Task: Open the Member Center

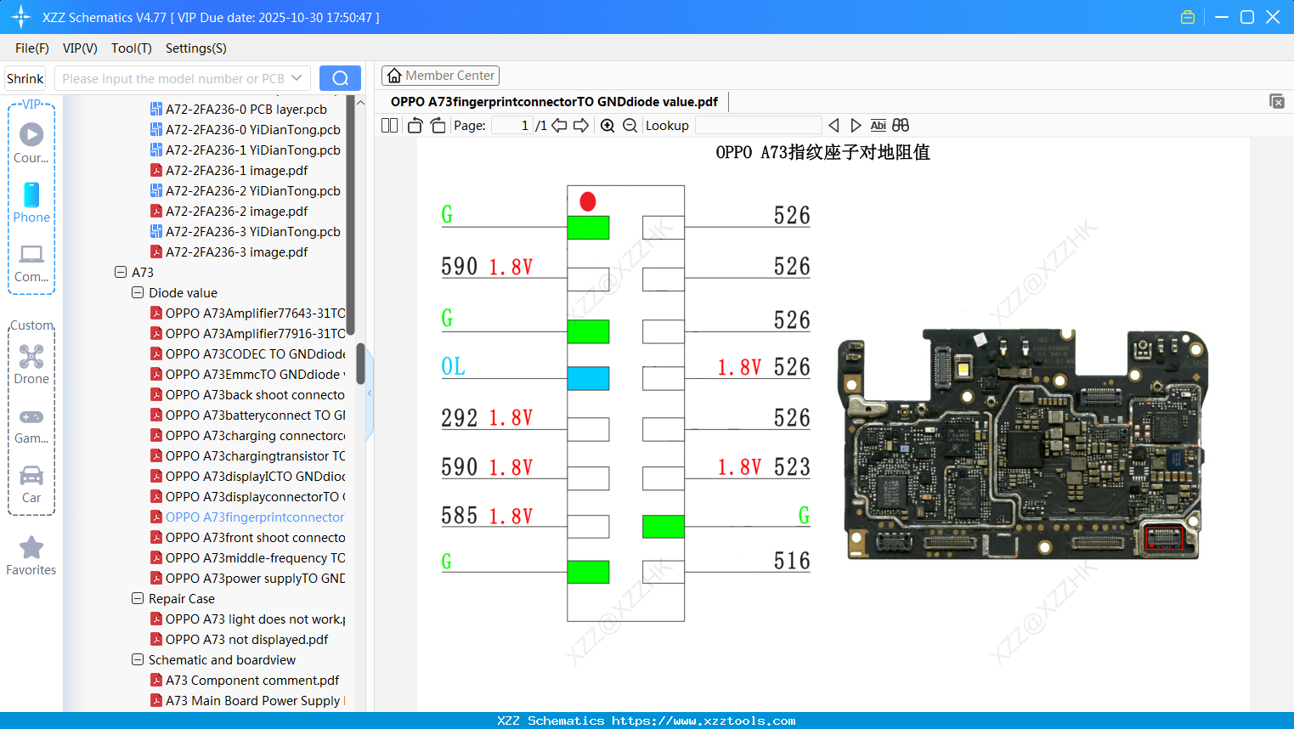Action: point(440,76)
